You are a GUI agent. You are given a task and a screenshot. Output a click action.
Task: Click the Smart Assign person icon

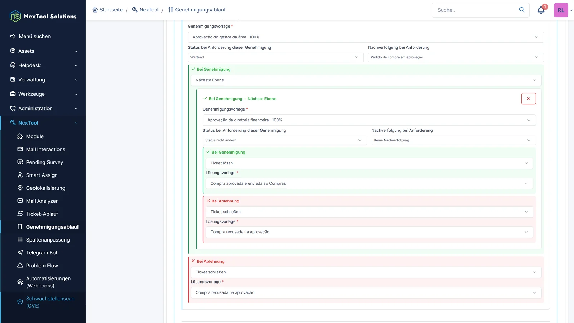click(x=20, y=175)
